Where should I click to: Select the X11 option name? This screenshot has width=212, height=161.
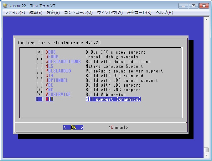coord(49,99)
